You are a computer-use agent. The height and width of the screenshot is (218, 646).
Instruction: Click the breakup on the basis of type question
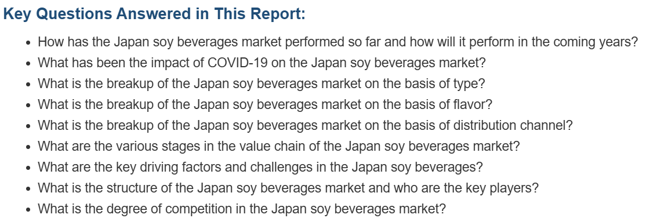point(261,84)
